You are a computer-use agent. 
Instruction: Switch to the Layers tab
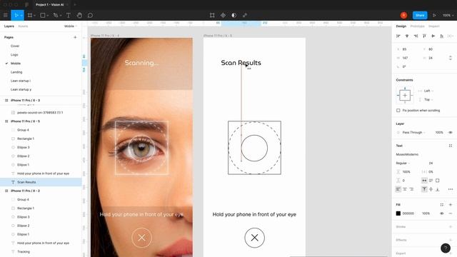pyautogui.click(x=9, y=26)
